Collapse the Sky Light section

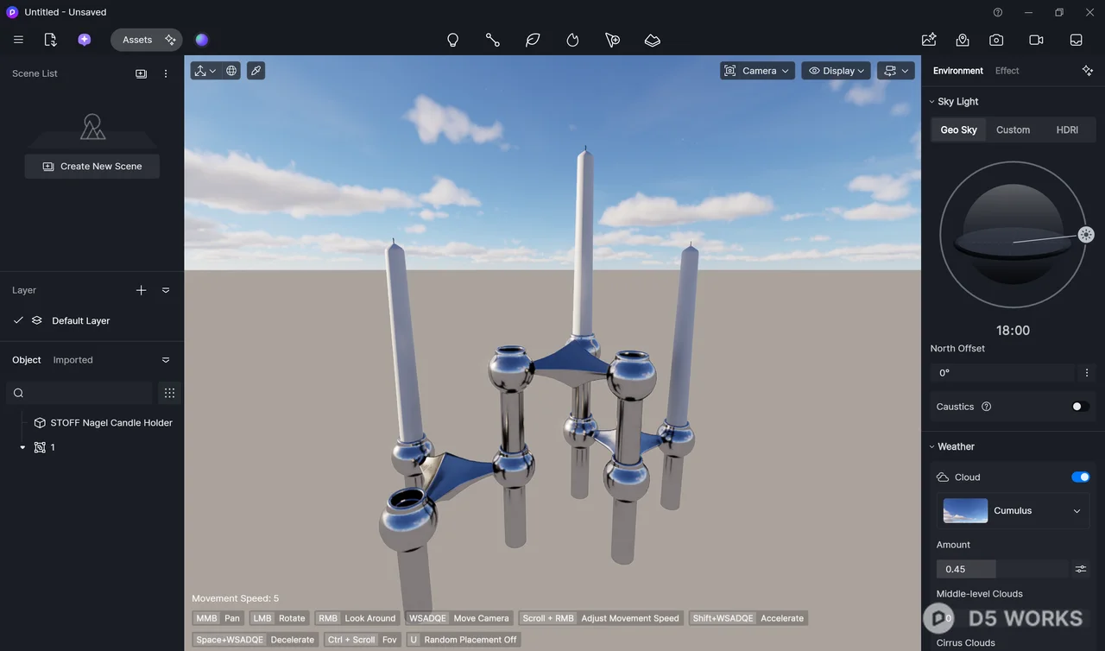click(x=932, y=102)
